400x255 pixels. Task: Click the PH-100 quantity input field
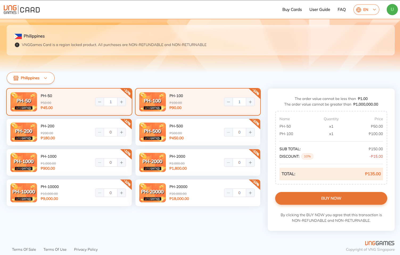point(240,102)
